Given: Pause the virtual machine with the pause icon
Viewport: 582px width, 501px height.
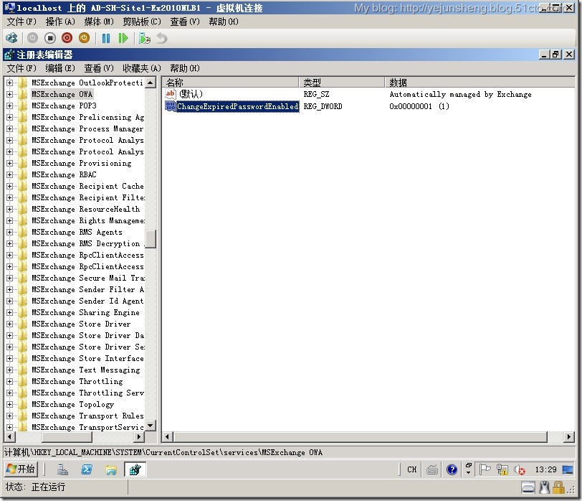Looking at the screenshot, I should 106,38.
